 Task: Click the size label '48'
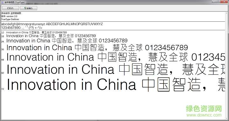pyautogui.click(x=3, y=60)
